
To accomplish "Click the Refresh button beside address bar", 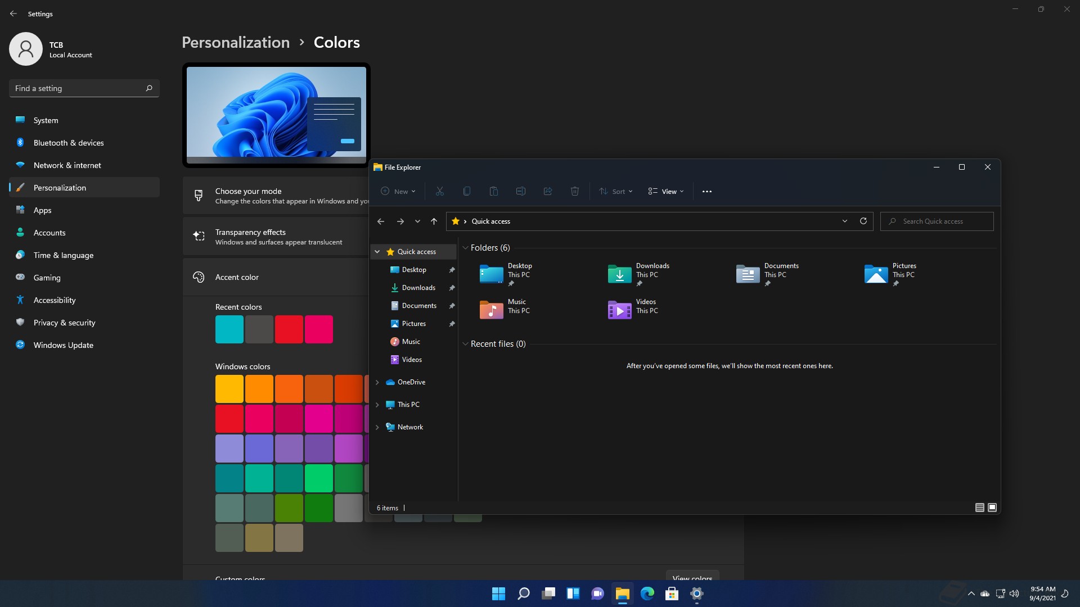I will click(863, 221).
